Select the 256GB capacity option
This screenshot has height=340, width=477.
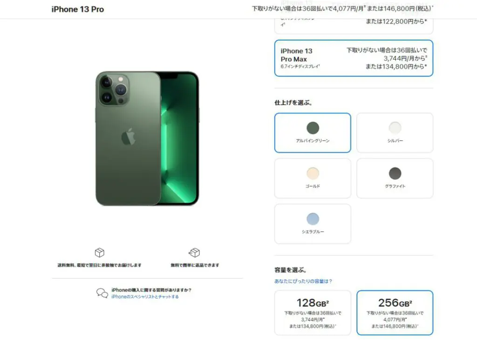[x=395, y=313]
